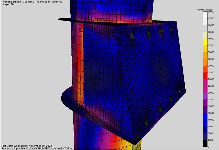Choose the beige legend band between 42500 and 40000
The height and width of the screenshot is (150, 219).
tap(205, 35)
